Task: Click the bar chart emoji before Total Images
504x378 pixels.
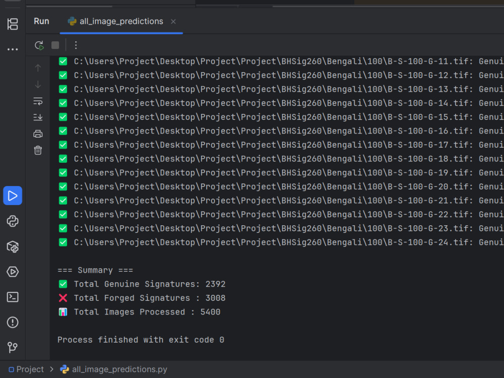Action: coord(63,312)
